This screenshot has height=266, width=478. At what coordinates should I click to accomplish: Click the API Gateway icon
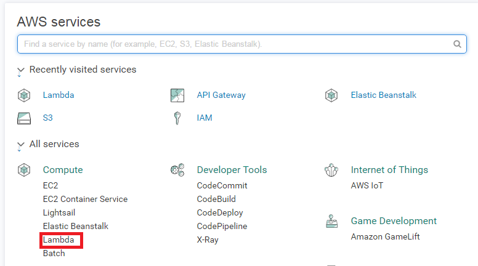(x=177, y=95)
